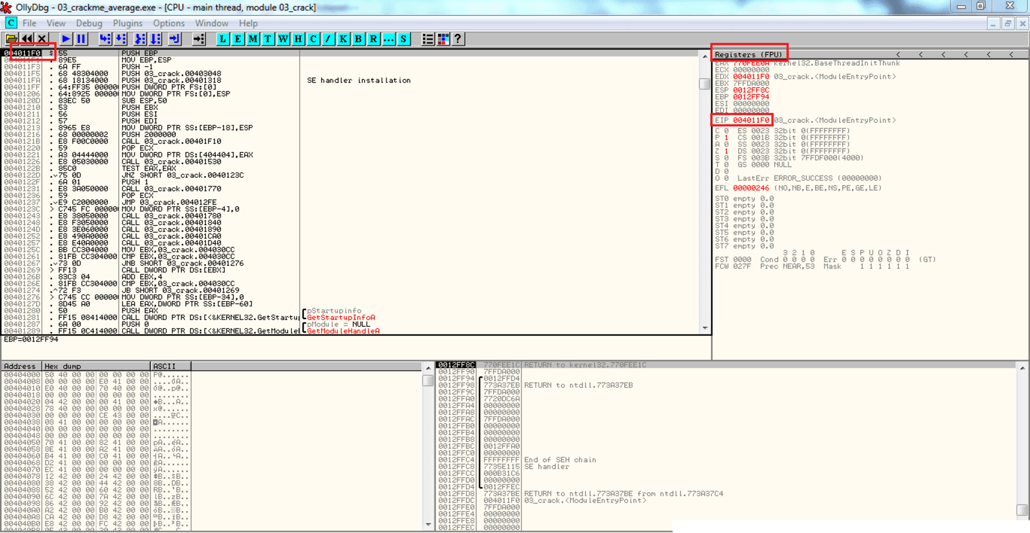Viewport: 1030px width, 533px height.
Task: Select the EBP=0012FF94 info line
Action: pyautogui.click(x=31, y=340)
